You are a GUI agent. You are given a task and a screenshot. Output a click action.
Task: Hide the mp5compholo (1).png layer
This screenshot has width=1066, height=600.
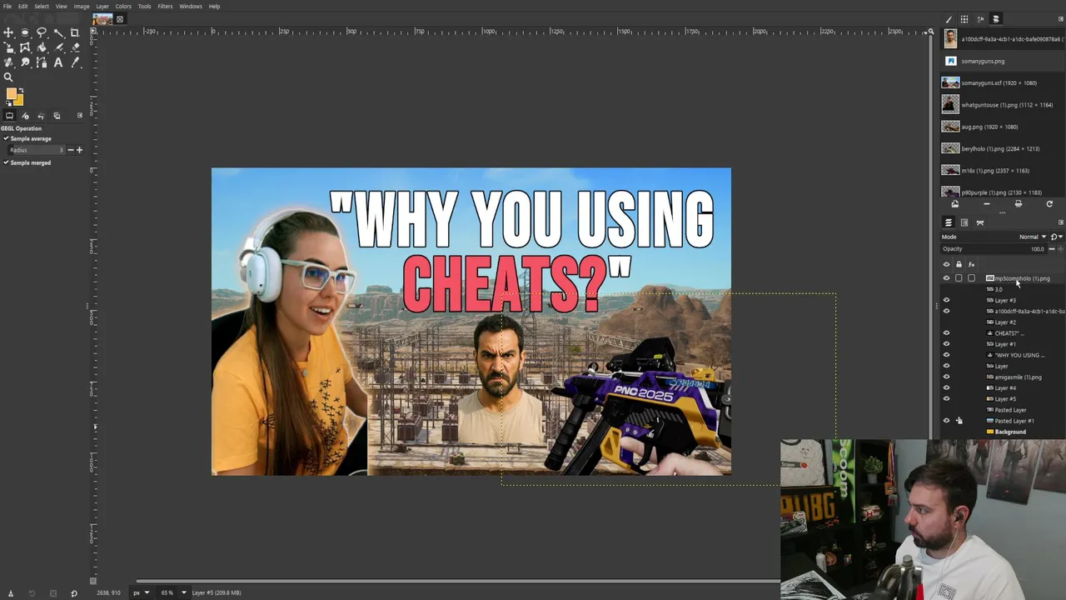(946, 278)
